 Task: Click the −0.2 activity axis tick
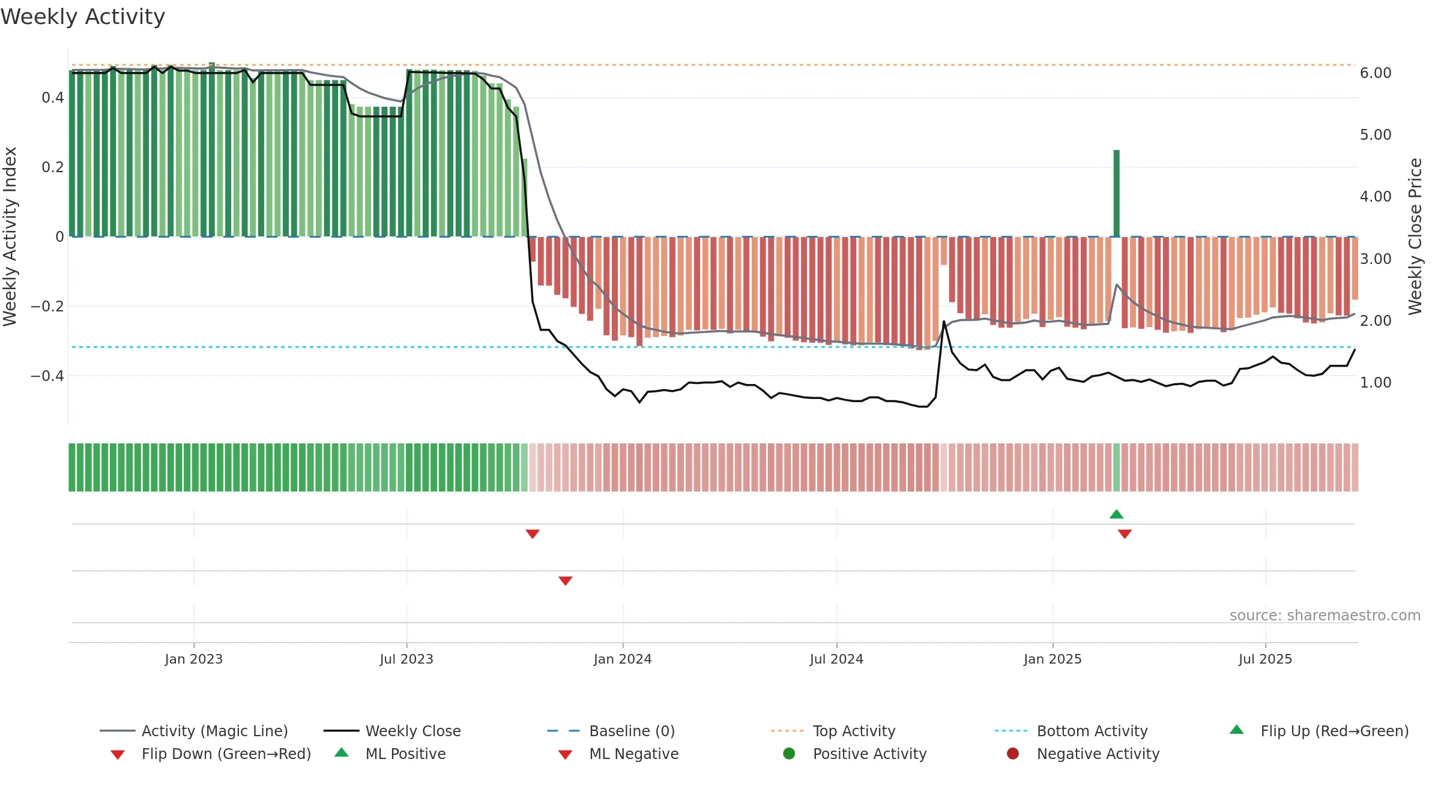tap(47, 307)
